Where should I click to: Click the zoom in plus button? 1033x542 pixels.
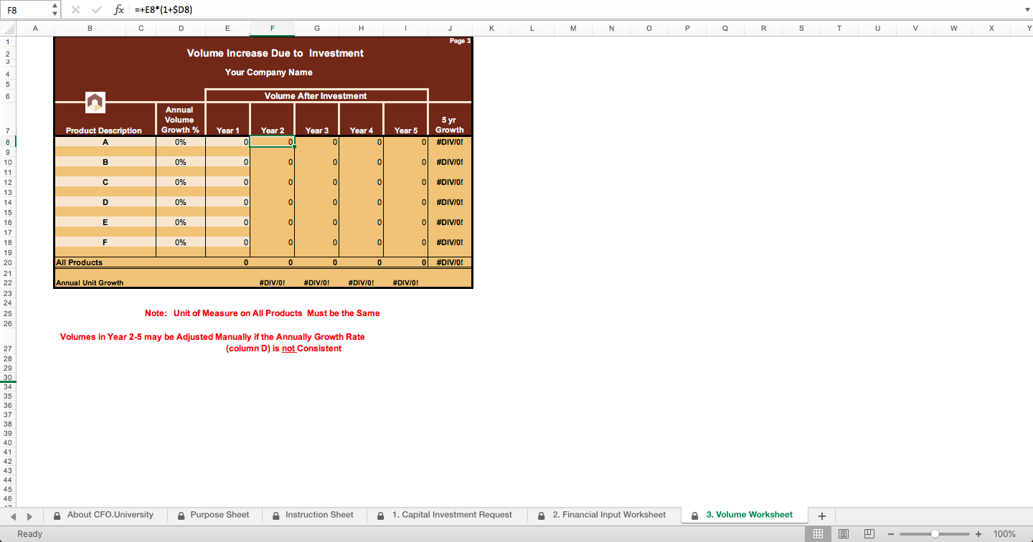tap(978, 534)
